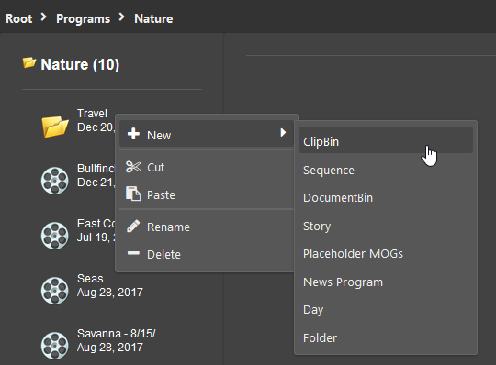Click the minus icon for Delete
Viewport: 496px width, 365px height.
click(133, 253)
